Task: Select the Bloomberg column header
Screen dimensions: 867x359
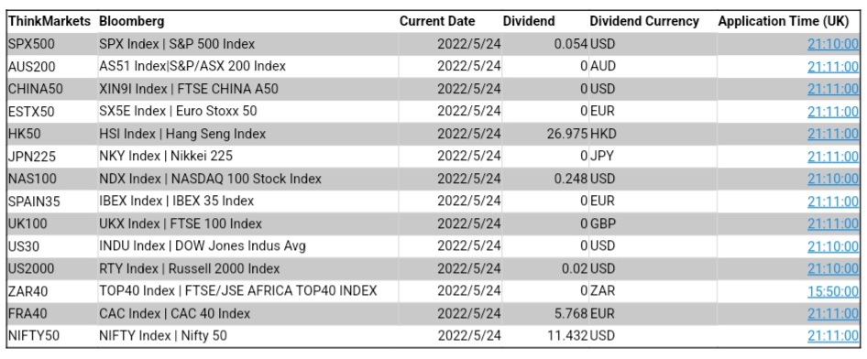Action: click(x=132, y=22)
